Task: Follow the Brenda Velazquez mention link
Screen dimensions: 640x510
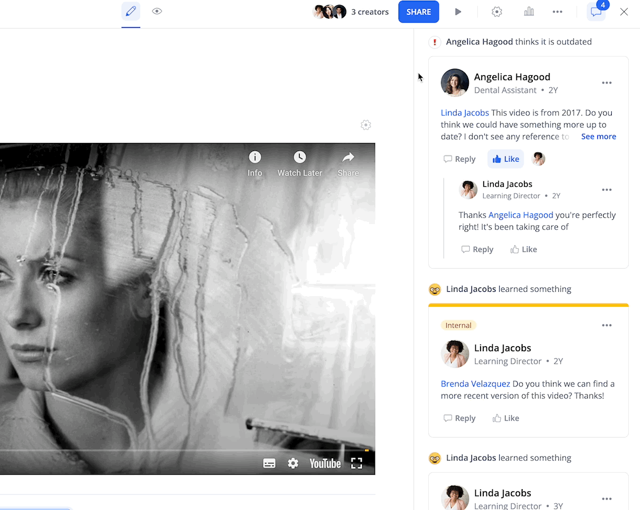Action: (x=476, y=384)
